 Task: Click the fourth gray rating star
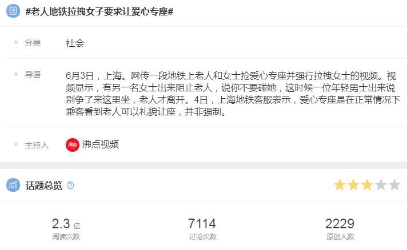coord(381,185)
